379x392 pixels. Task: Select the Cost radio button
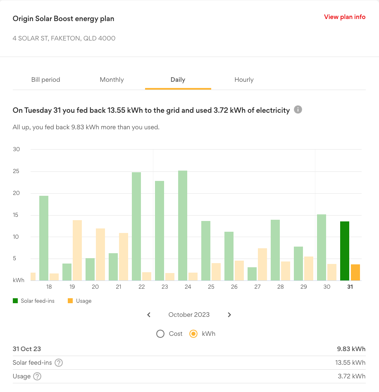160,334
